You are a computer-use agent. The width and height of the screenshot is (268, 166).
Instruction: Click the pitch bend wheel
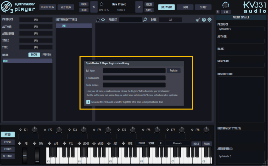click(x=25, y=156)
